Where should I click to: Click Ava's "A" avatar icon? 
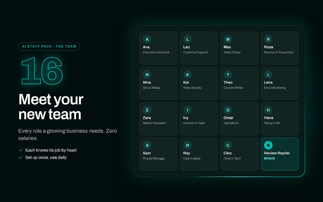[147, 39]
